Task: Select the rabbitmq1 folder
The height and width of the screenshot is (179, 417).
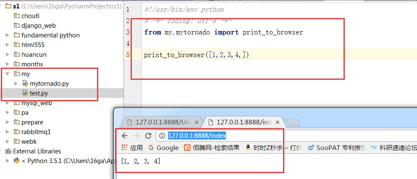Action: pos(36,132)
